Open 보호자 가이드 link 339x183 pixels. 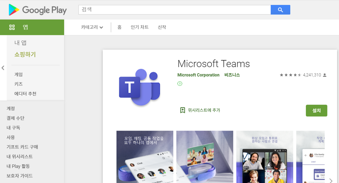click(x=20, y=176)
